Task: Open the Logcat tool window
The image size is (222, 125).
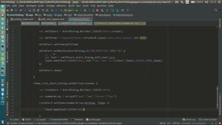Action: [x=40, y=119]
